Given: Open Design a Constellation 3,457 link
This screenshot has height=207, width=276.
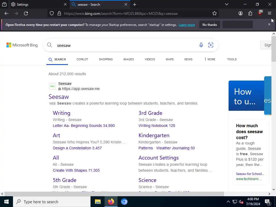Looking at the screenshot, I should pos(77,148).
